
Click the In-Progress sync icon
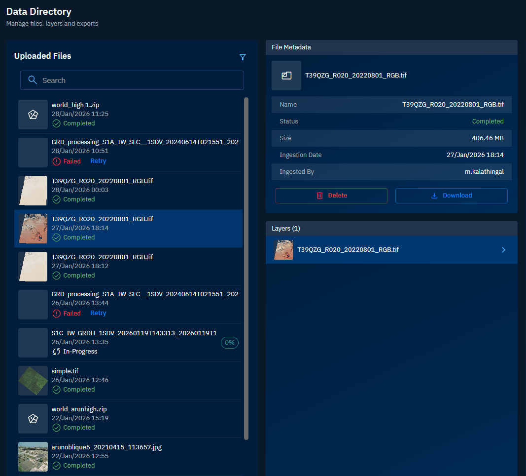[x=57, y=352]
